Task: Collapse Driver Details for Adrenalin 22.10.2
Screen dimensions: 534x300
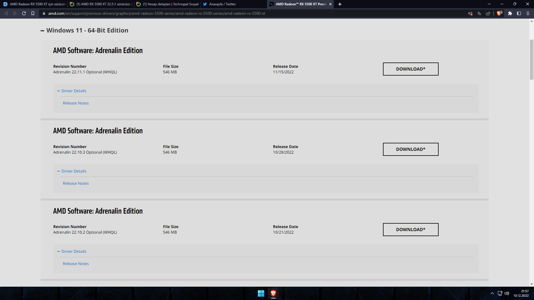Action: 74,251
